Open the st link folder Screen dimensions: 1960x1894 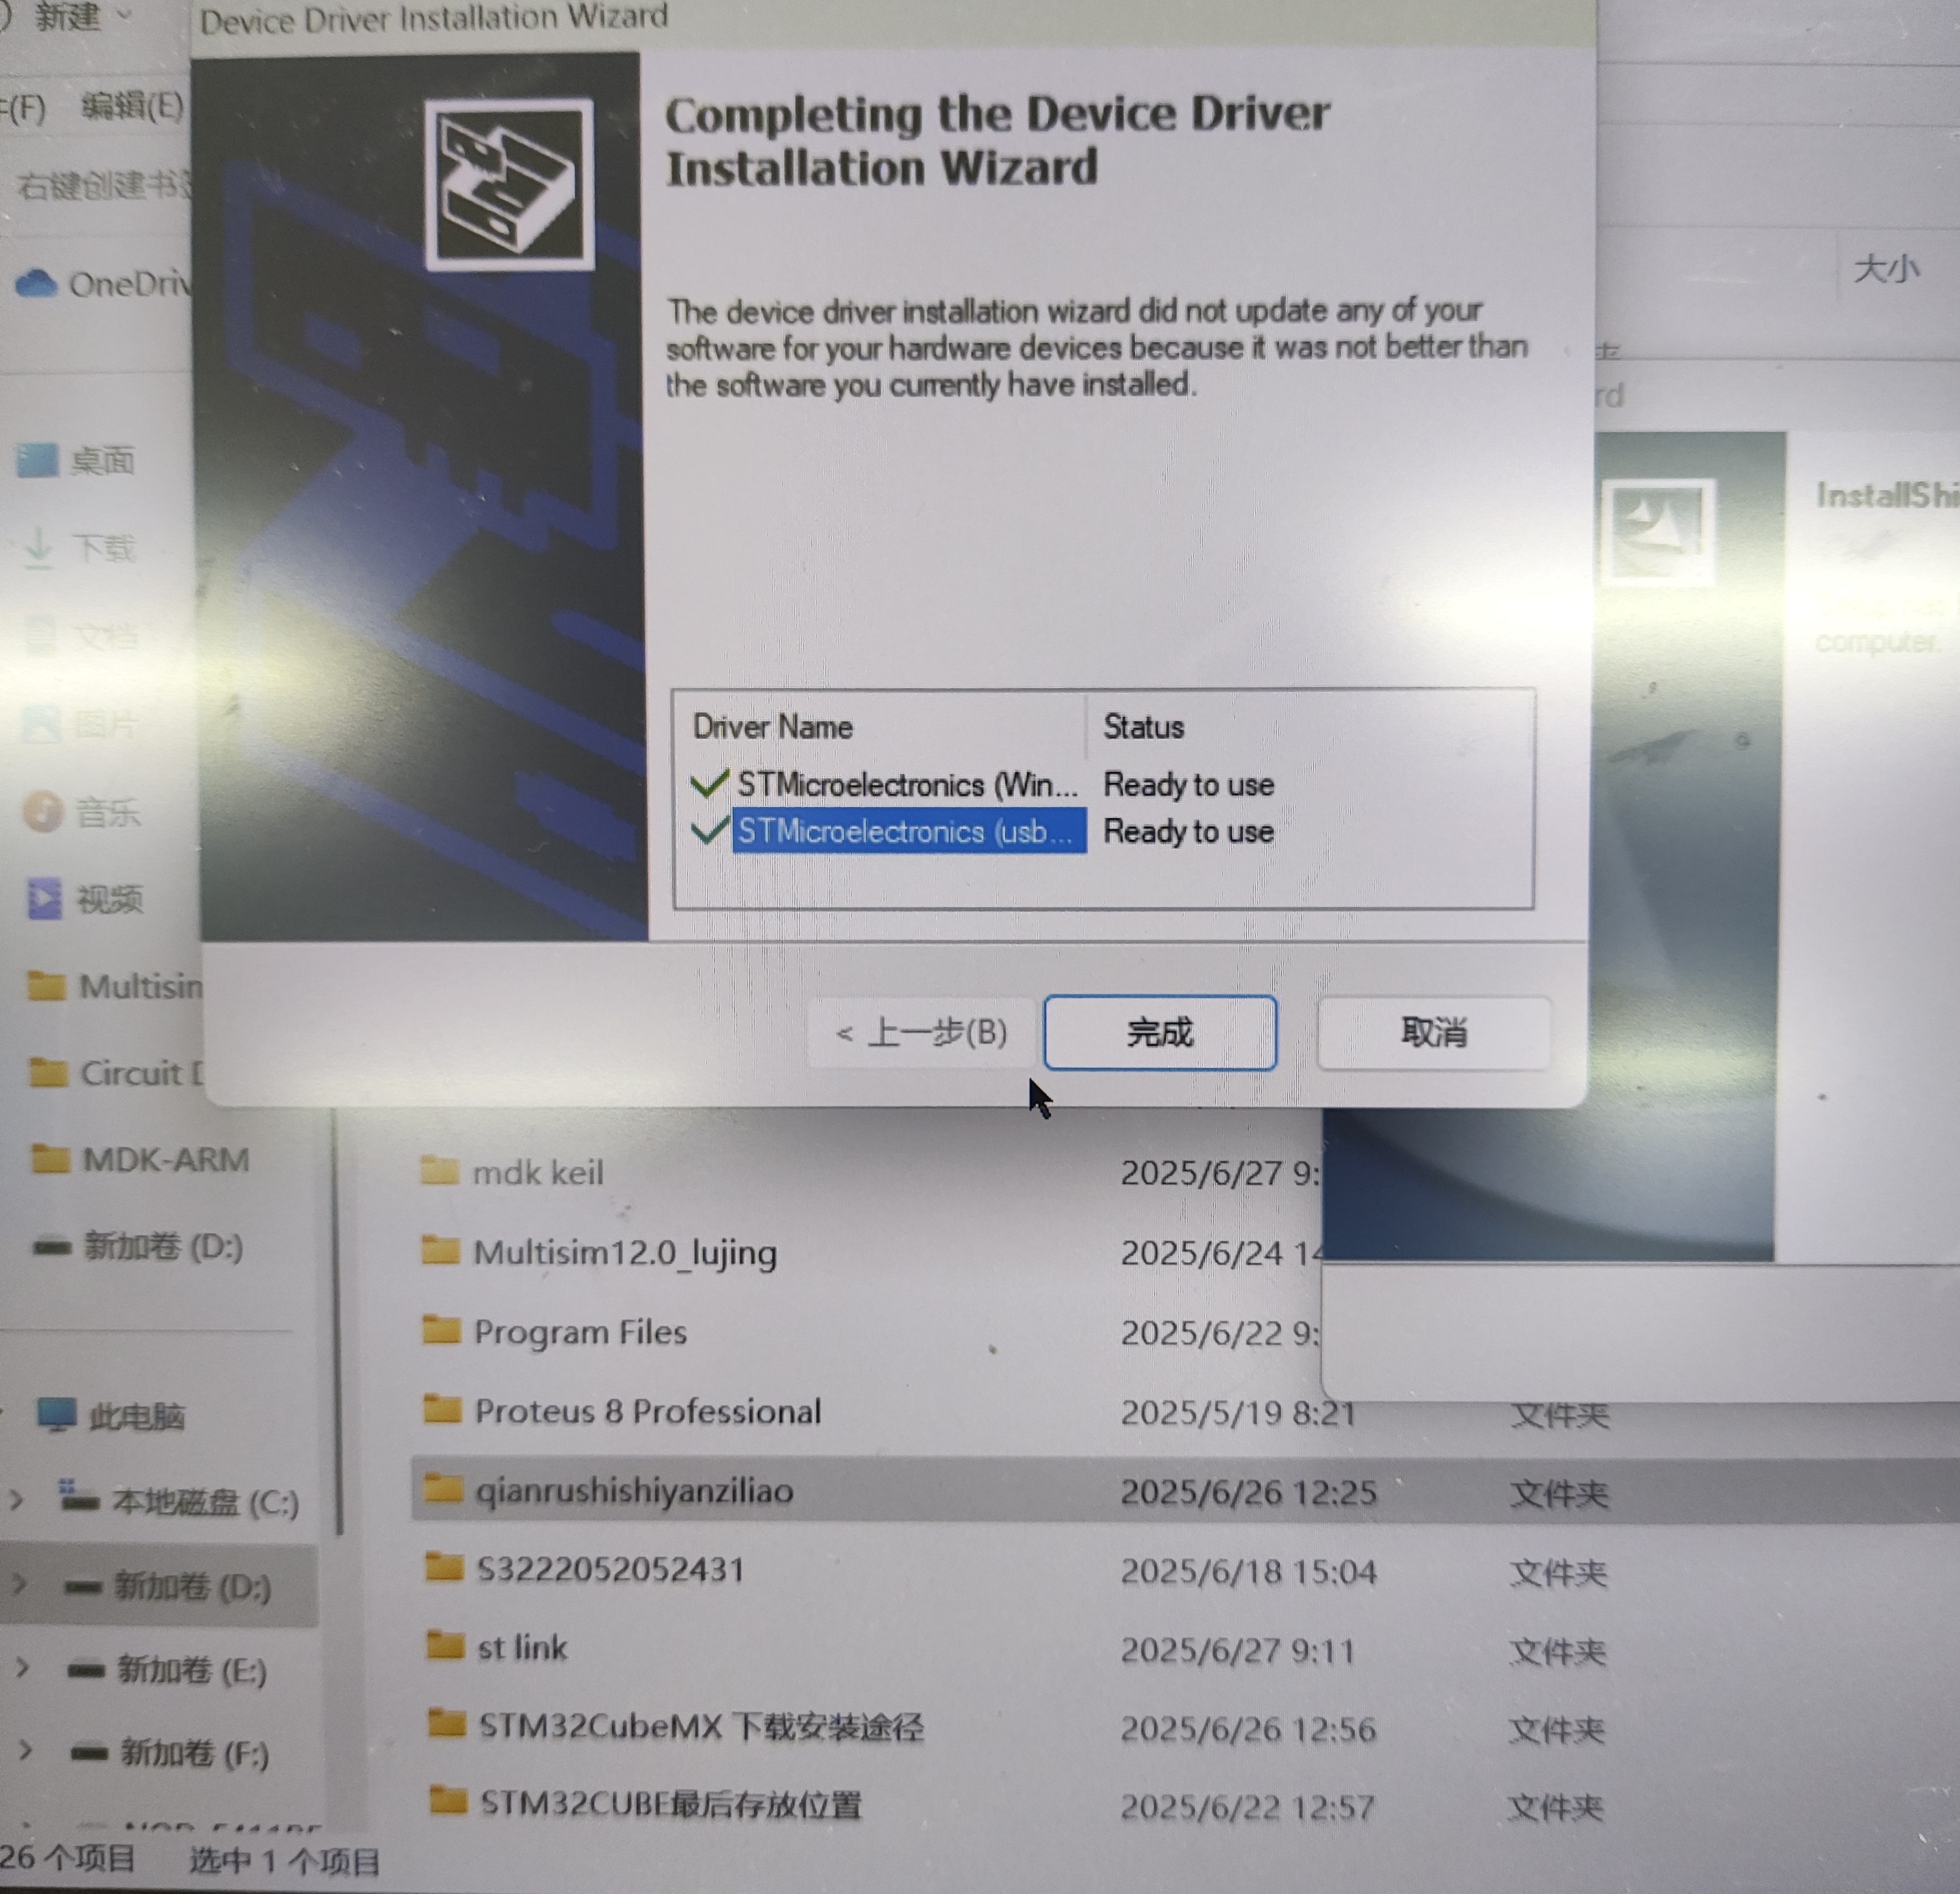pos(521,1648)
